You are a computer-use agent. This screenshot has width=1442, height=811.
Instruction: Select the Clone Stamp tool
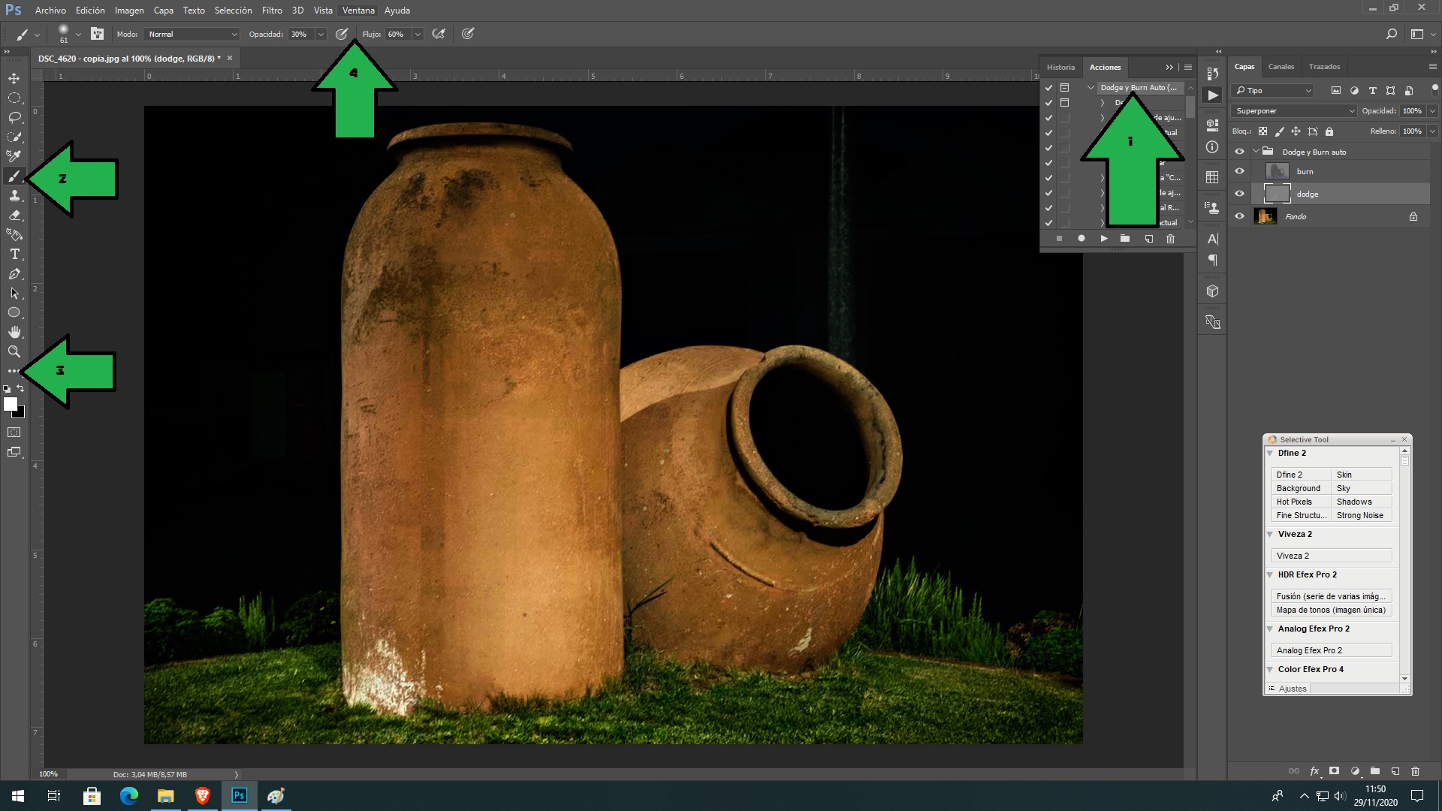(14, 195)
